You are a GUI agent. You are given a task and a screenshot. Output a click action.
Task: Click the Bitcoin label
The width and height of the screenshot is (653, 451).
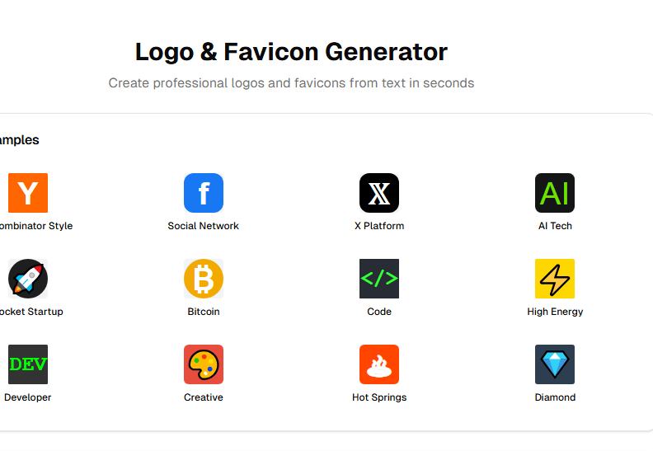pyautogui.click(x=204, y=312)
